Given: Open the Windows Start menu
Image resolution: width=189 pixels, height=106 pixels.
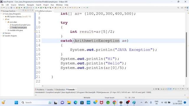Looking at the screenshot, I should point(16,102).
